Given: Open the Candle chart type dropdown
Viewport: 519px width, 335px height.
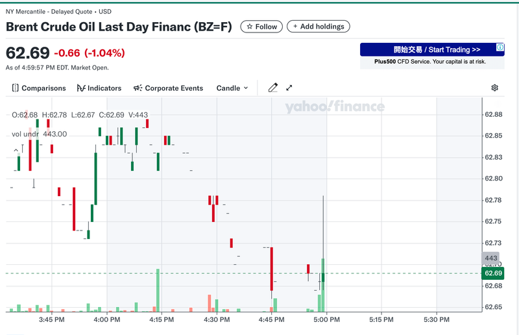Looking at the screenshot, I should pyautogui.click(x=232, y=88).
